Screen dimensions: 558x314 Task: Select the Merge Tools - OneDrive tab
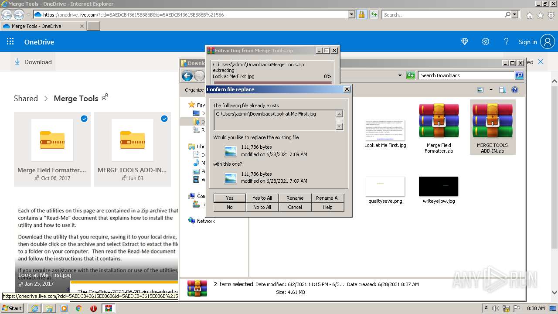[43, 26]
